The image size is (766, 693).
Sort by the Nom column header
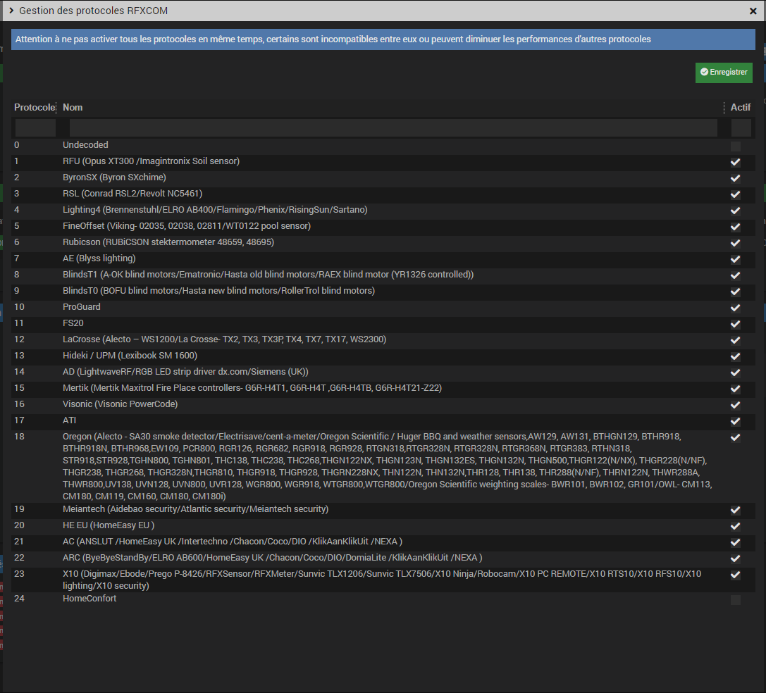click(73, 108)
